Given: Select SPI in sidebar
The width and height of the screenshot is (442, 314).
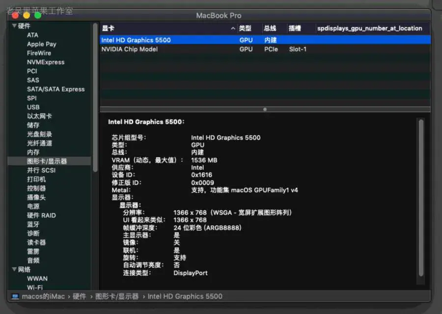Looking at the screenshot, I should (31, 98).
